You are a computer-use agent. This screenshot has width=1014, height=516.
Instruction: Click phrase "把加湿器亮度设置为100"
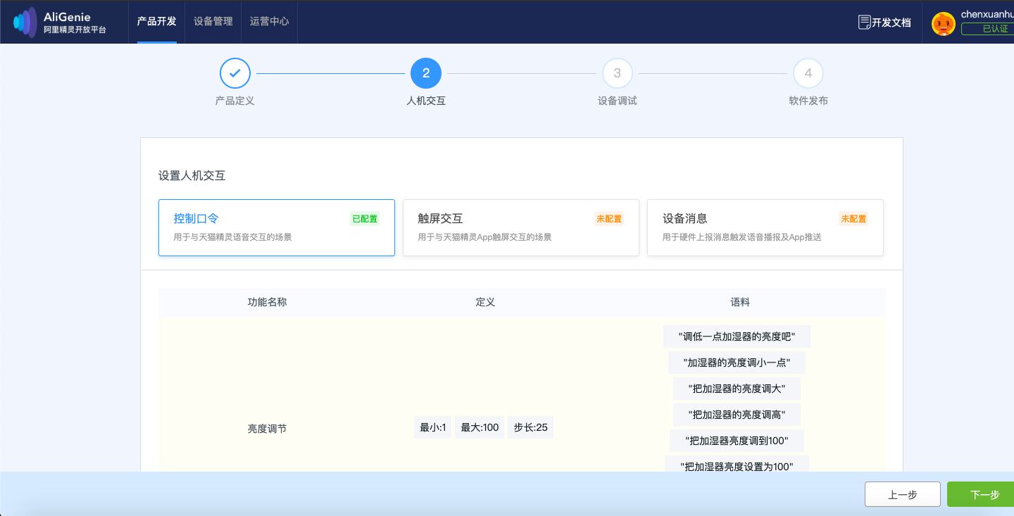pos(737,465)
